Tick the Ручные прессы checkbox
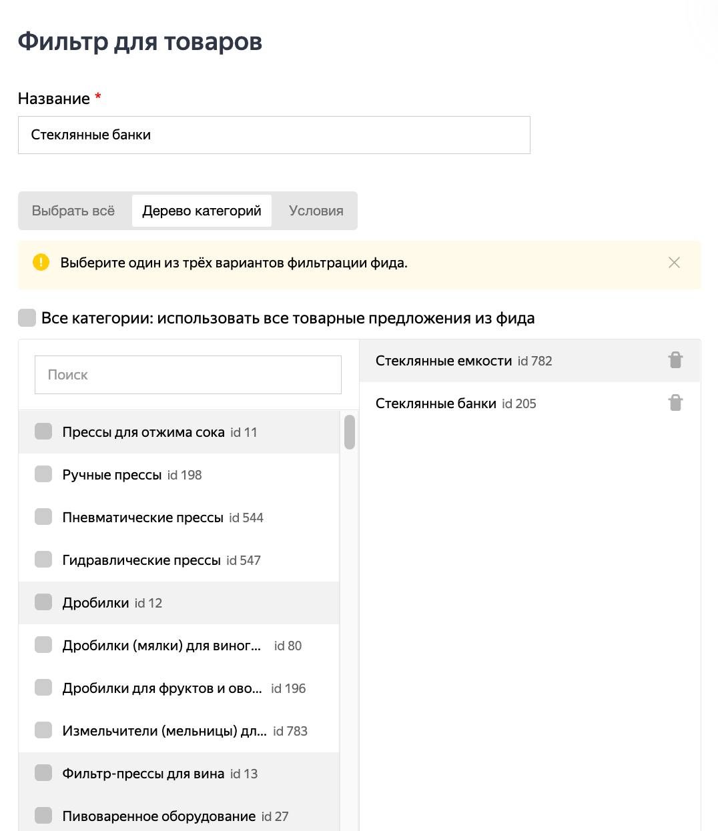Screen dimensions: 718x831 pyautogui.click(x=43, y=475)
